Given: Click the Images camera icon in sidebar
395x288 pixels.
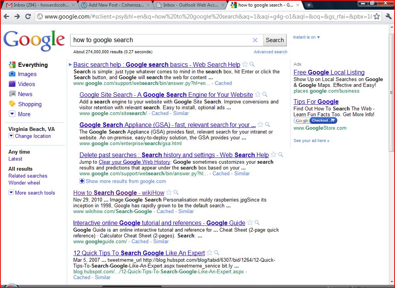Looking at the screenshot, I should (x=12, y=74).
